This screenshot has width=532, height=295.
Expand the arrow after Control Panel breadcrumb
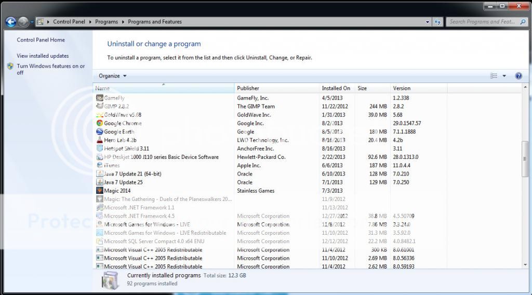click(90, 22)
